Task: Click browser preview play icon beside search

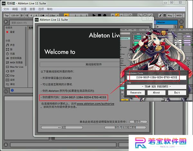Action: (x=6, y=22)
